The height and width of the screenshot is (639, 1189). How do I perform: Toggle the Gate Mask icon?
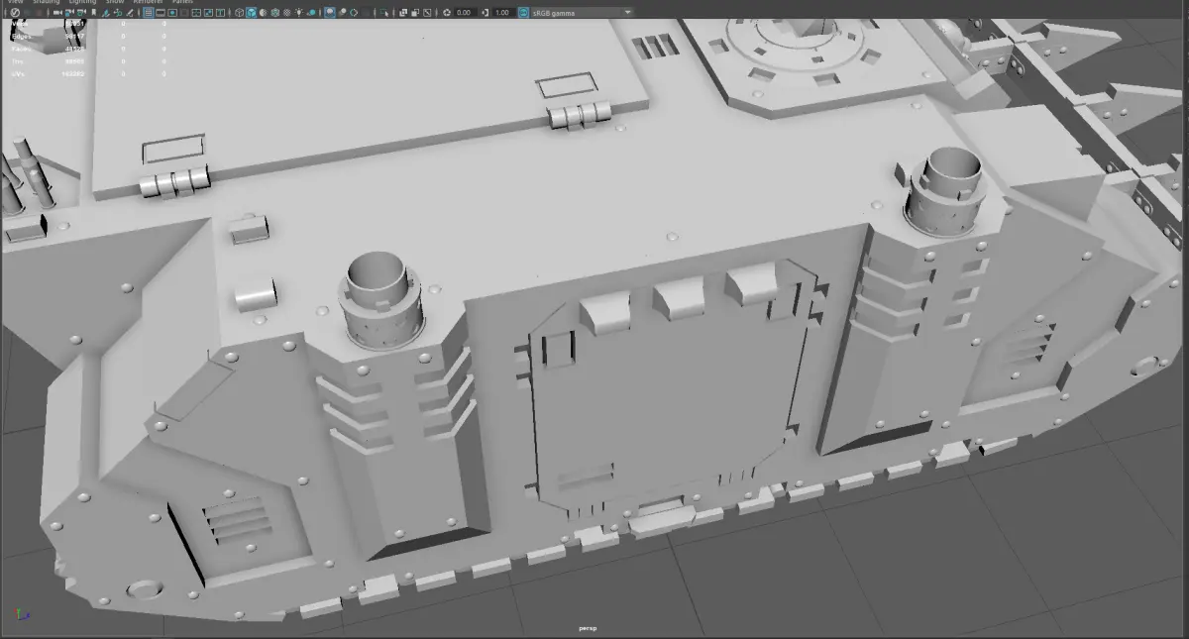184,13
